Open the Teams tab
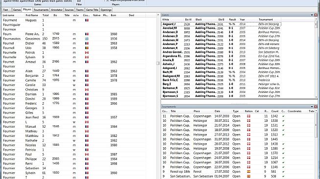The height and width of the screenshot is (179, 320). (80, 10)
